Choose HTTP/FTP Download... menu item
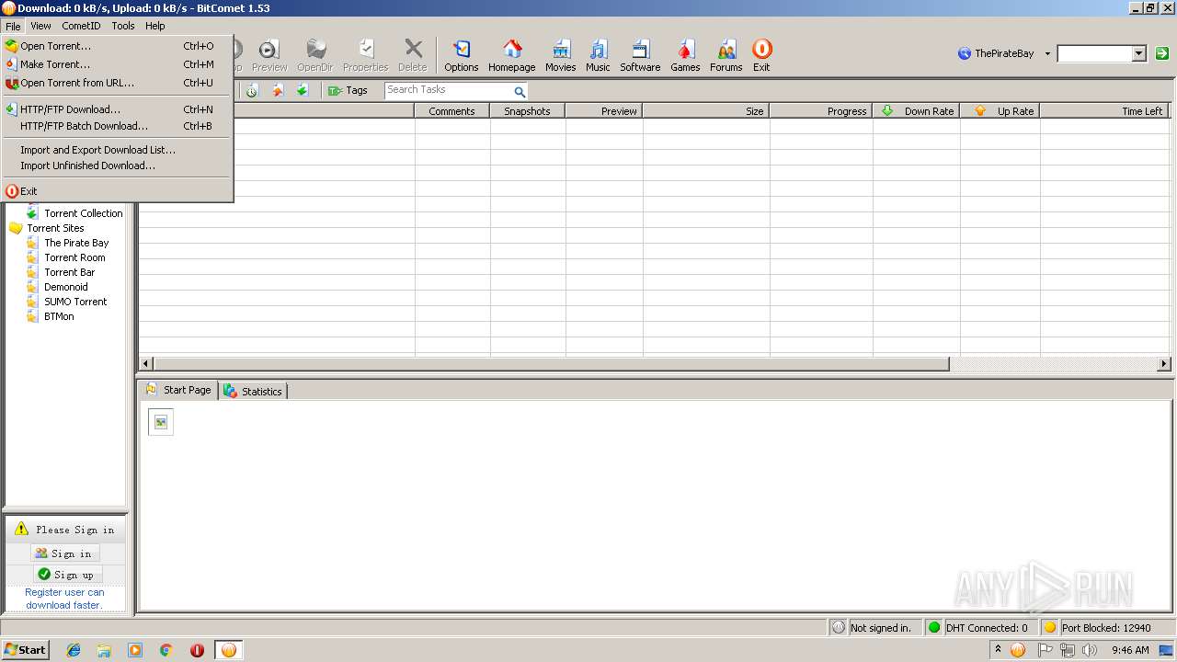Viewport: 1177px width, 662px height. coord(117,109)
